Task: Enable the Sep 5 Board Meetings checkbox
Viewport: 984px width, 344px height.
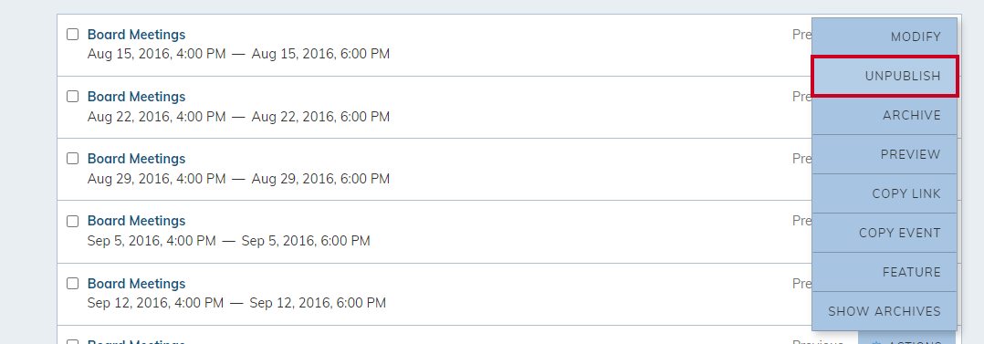Action: click(x=73, y=221)
